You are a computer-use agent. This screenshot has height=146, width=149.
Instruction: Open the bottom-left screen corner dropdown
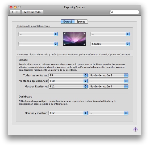coord(38,44)
